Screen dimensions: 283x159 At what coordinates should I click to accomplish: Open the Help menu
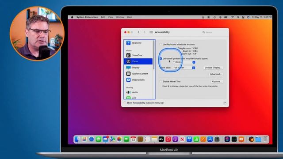coord(130,17)
